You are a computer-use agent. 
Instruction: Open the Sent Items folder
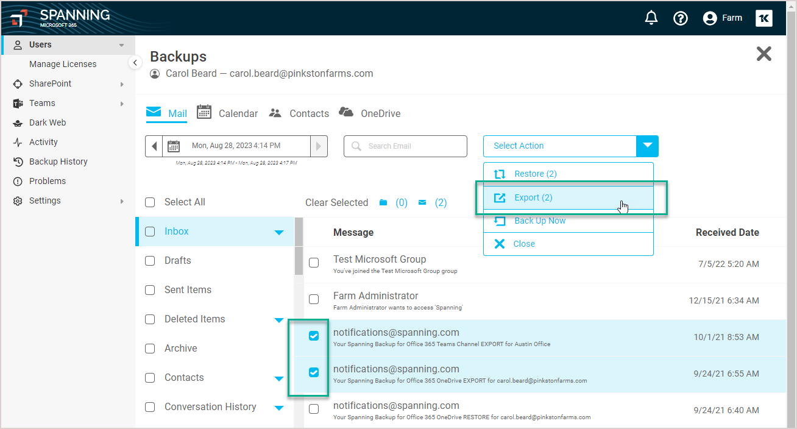tap(188, 290)
